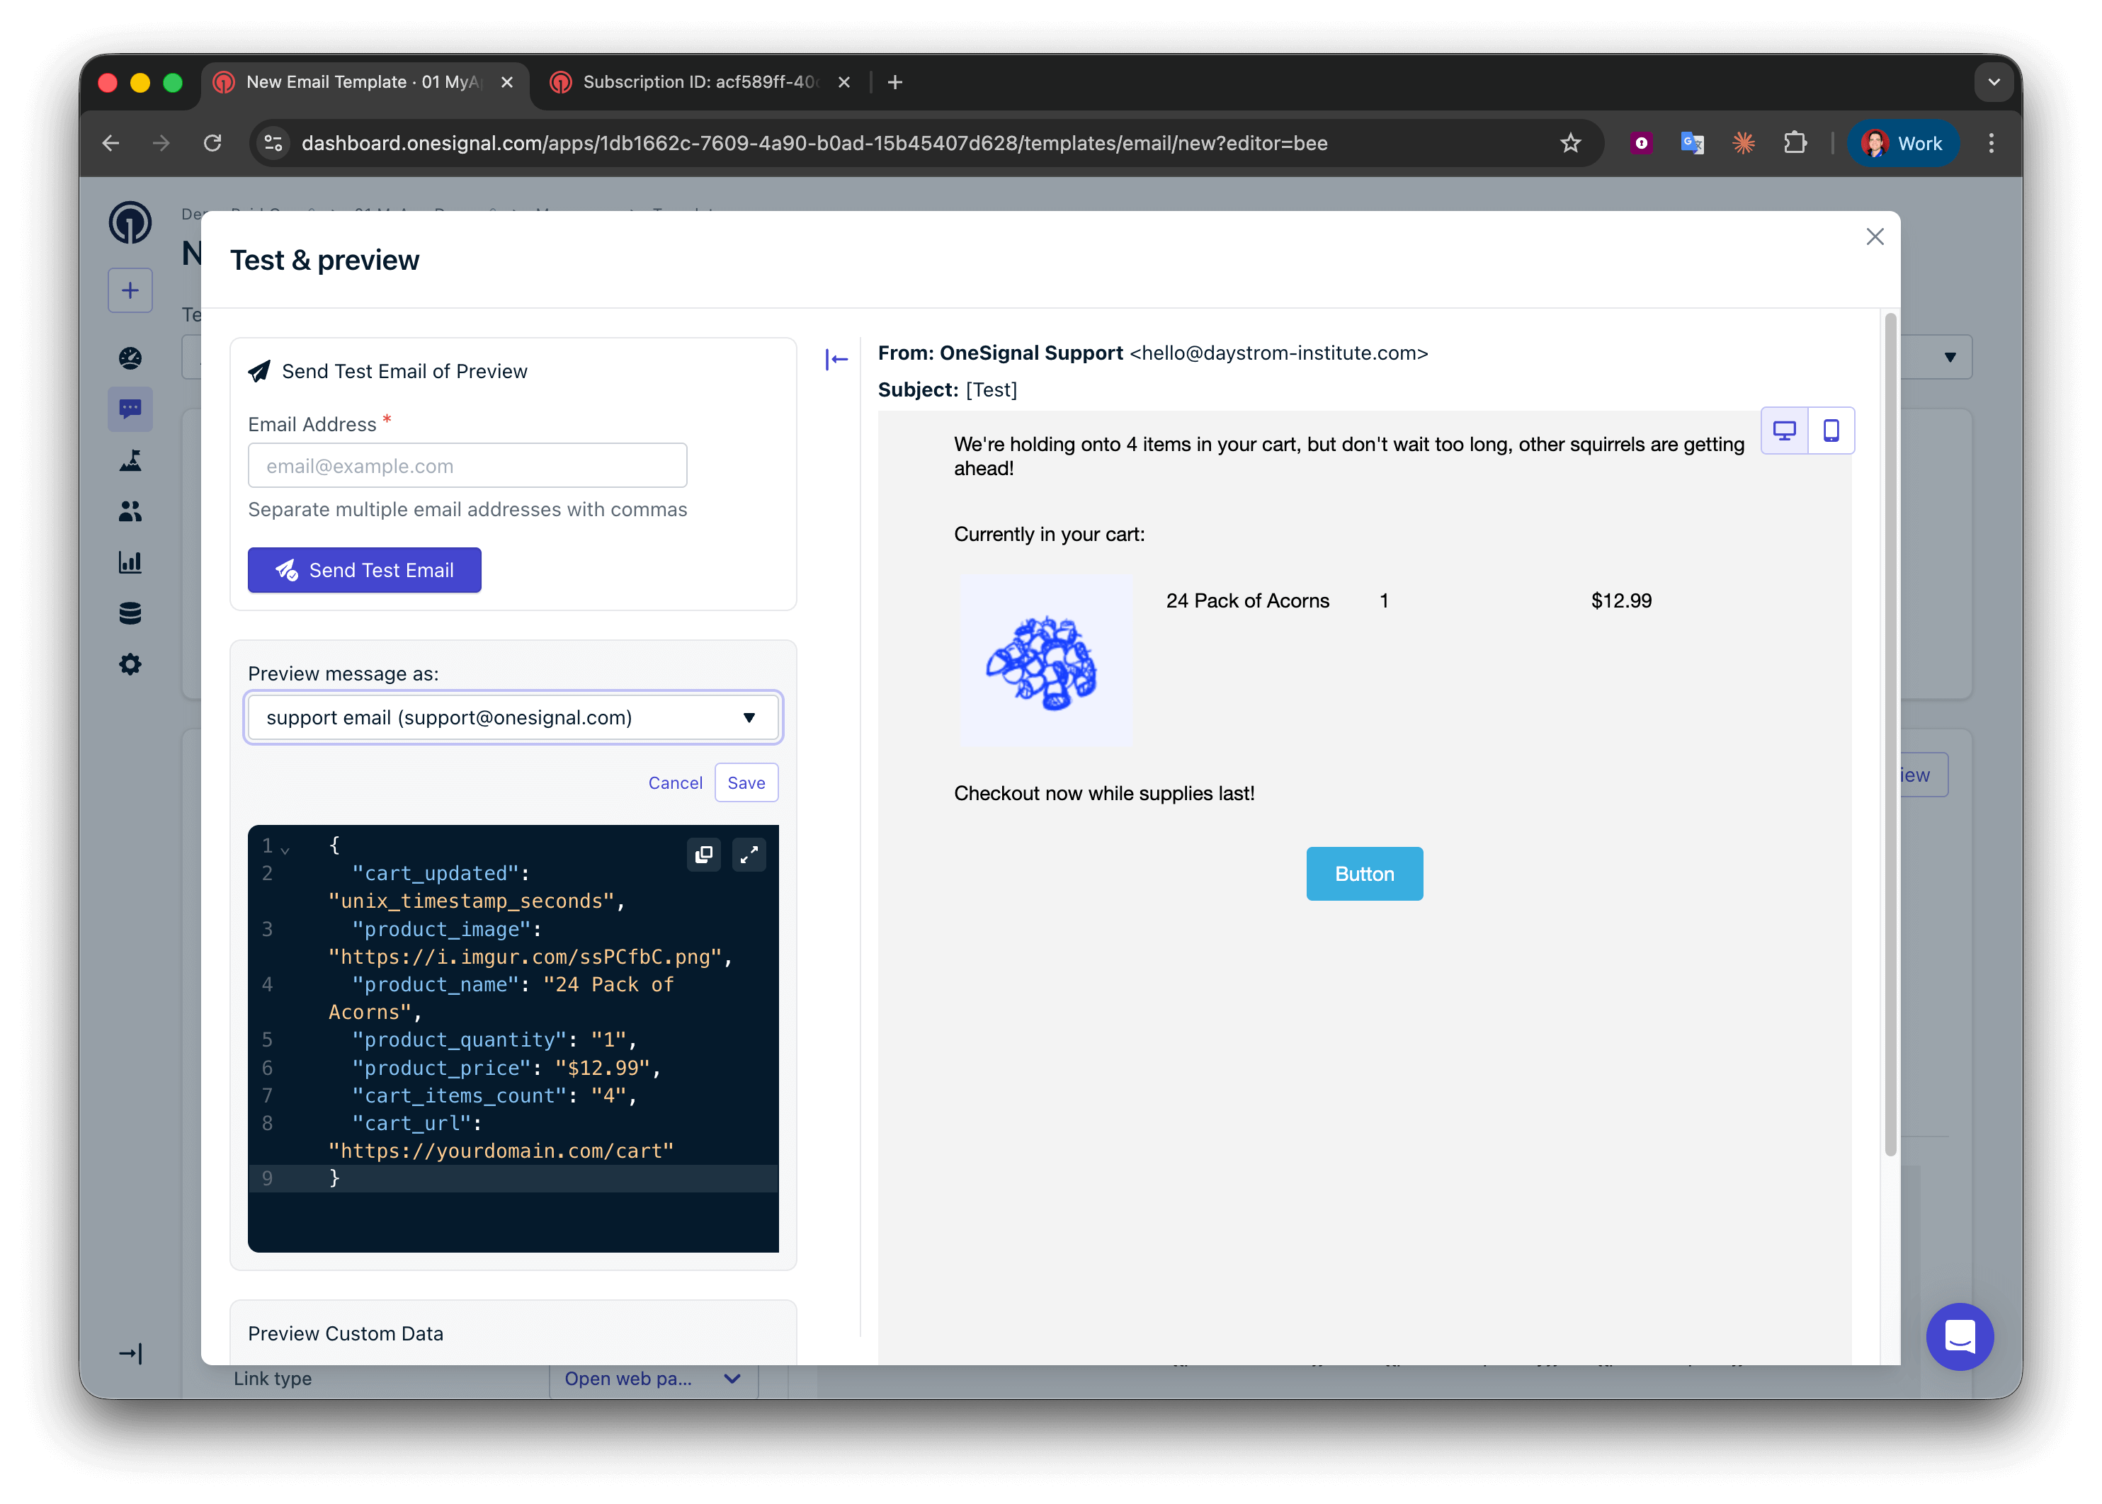
Task: Switch to desktop preview mode
Action: point(1783,431)
